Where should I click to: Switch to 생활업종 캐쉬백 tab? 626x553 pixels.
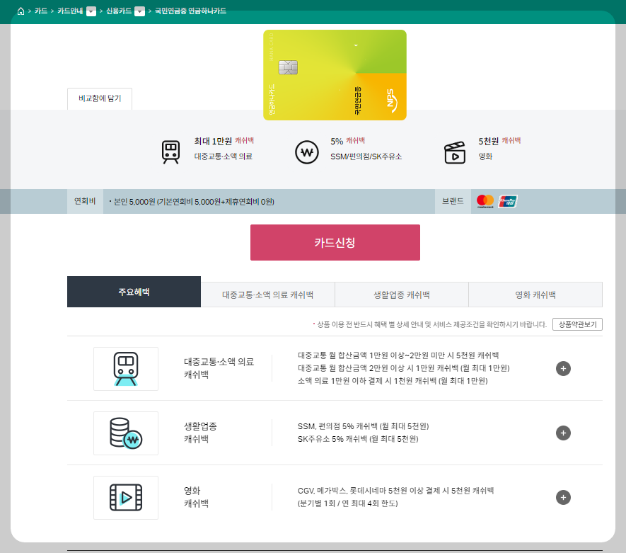point(402,295)
